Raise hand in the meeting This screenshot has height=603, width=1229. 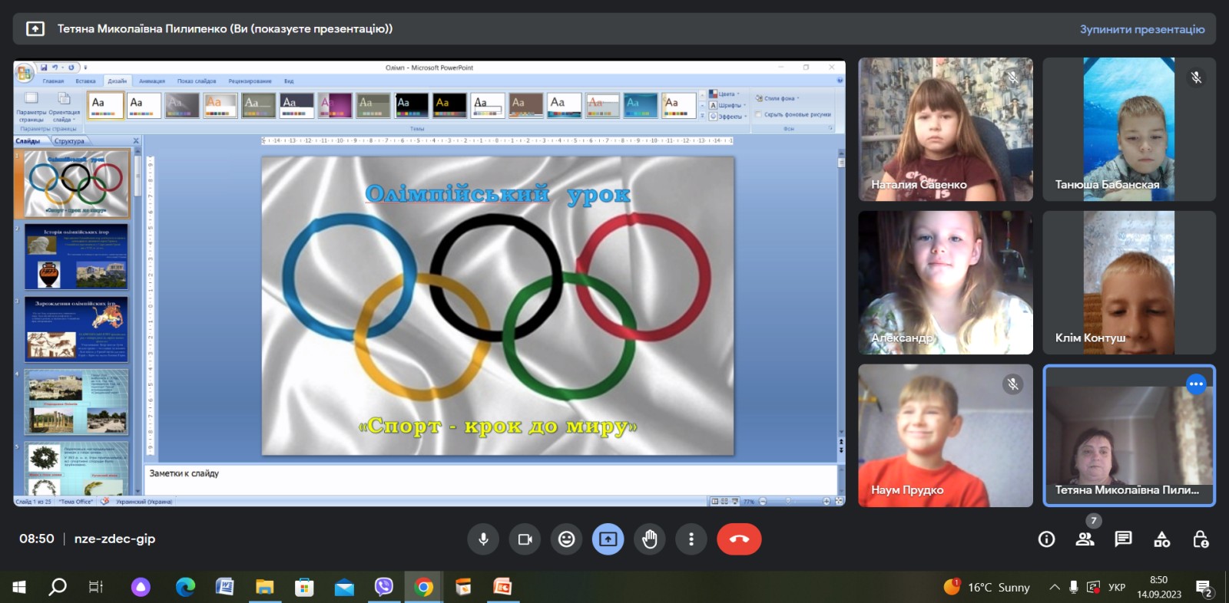coord(650,539)
